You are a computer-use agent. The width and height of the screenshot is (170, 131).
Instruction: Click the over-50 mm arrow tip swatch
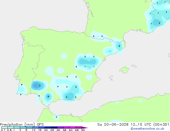coord(85,128)
